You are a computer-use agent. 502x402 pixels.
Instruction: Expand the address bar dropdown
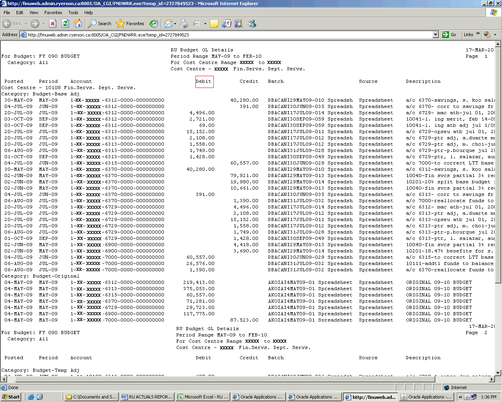[435, 35]
